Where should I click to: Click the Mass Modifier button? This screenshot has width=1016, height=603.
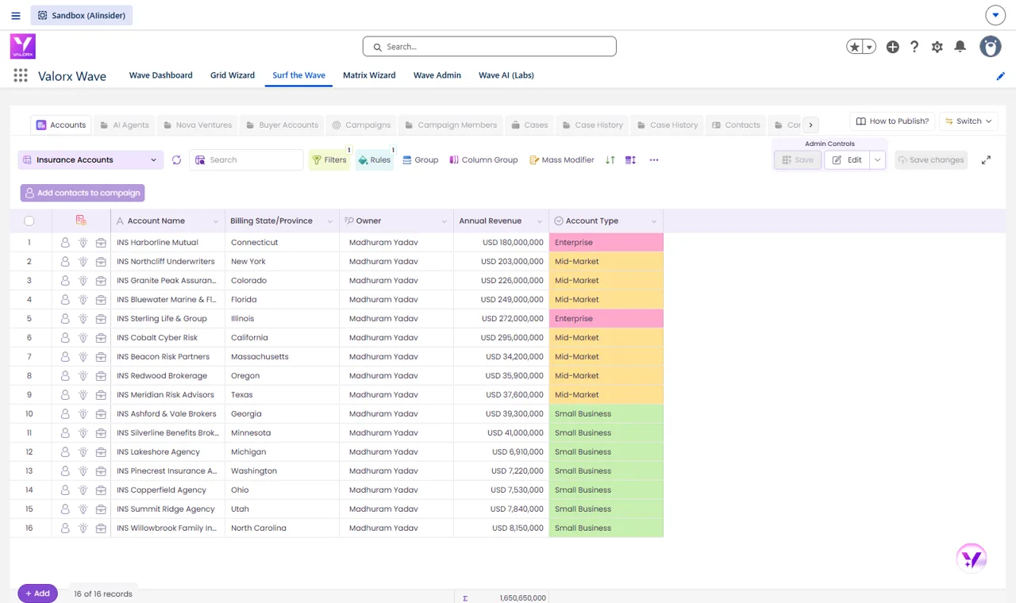562,160
